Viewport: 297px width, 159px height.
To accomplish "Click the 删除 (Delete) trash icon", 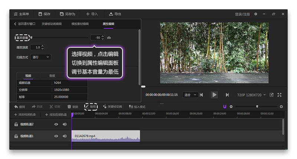I will point(73,106).
